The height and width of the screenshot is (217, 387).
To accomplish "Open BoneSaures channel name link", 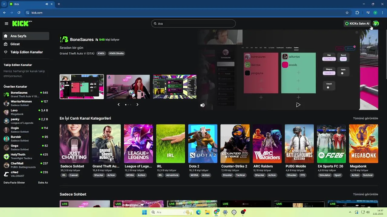I will pos(82,39).
